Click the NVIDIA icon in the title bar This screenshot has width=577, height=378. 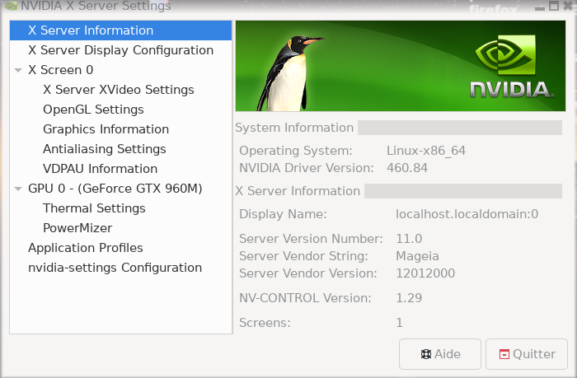(x=10, y=6)
